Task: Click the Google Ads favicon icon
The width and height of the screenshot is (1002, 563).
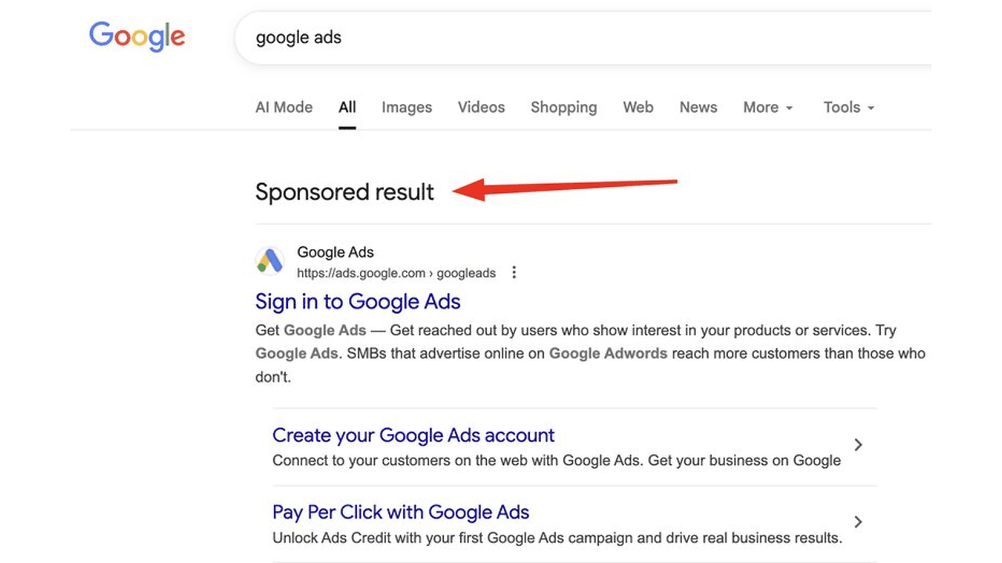Action: point(270,261)
